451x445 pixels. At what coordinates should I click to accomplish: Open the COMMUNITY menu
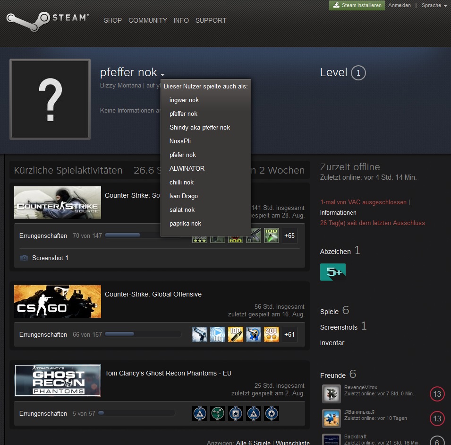147,20
